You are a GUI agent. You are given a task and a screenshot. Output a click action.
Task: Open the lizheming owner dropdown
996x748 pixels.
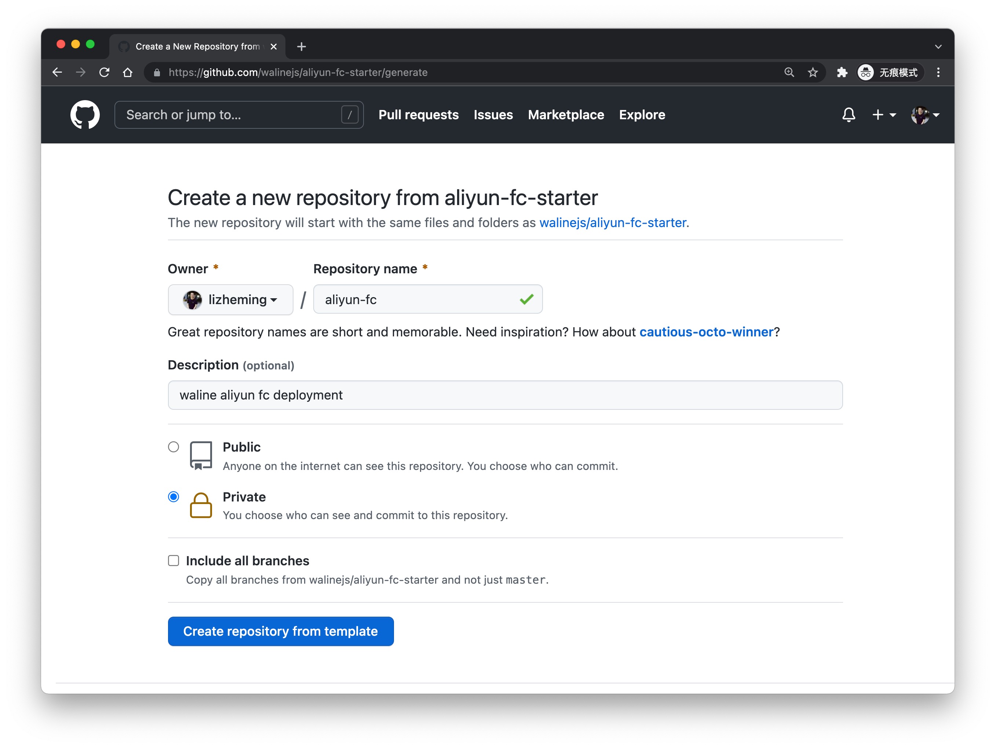(x=230, y=299)
